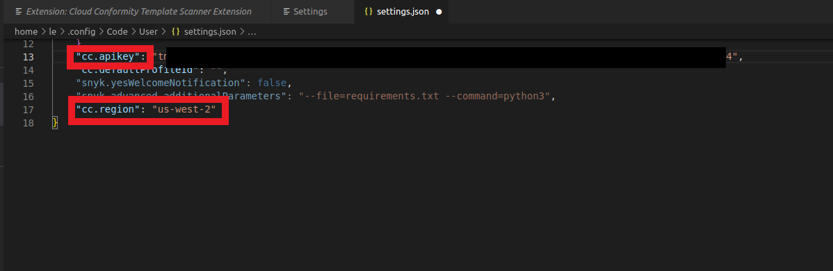Click the 'false' value on line 15

pyautogui.click(x=272, y=83)
